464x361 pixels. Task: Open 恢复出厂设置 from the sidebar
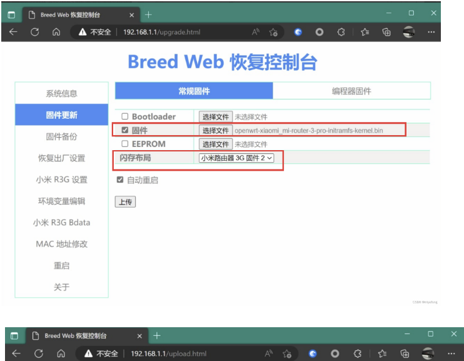[x=61, y=158]
